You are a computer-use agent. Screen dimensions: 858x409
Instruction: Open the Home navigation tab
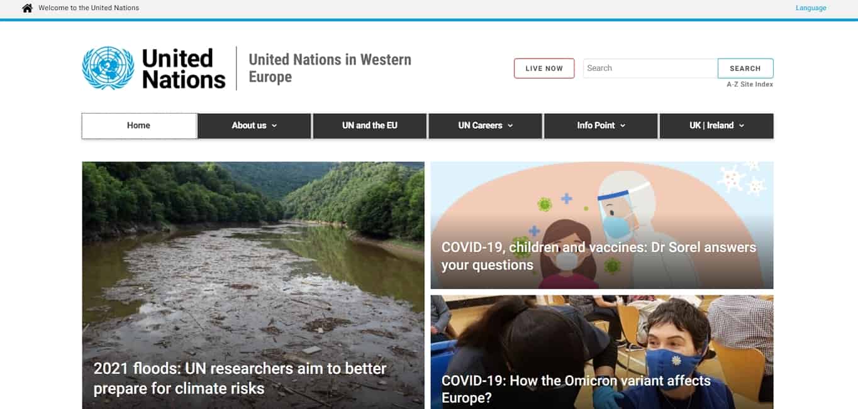139,126
